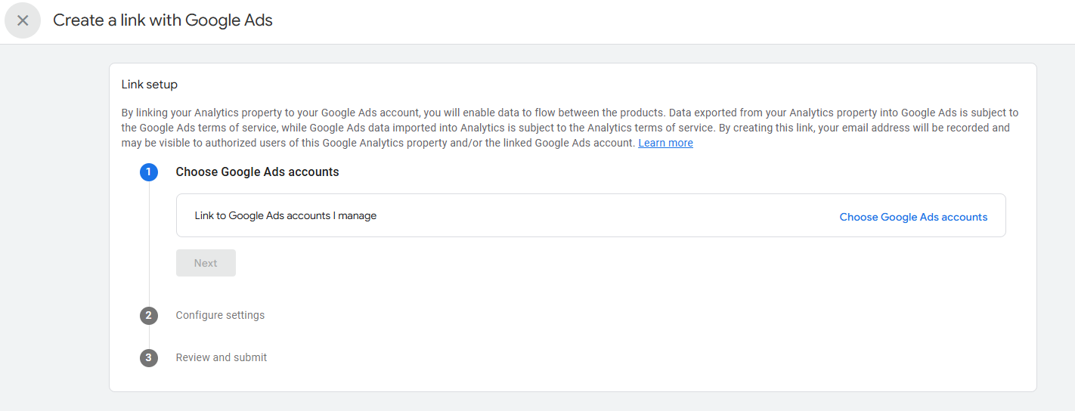Close the Create a link dialog
This screenshot has width=1075, height=411.
coord(23,20)
